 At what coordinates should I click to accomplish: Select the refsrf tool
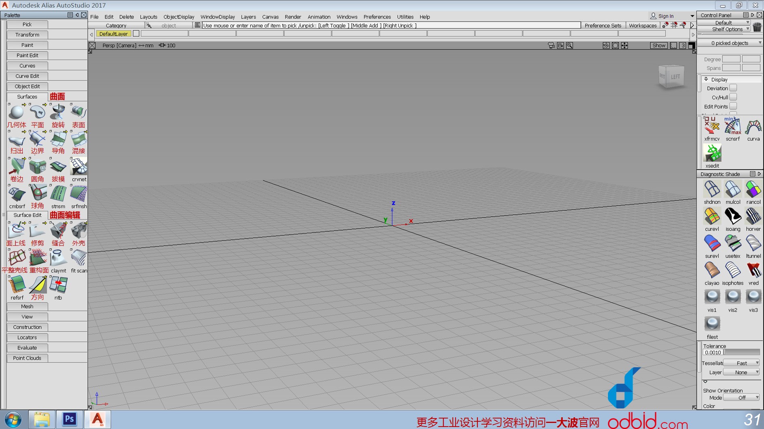click(17, 285)
